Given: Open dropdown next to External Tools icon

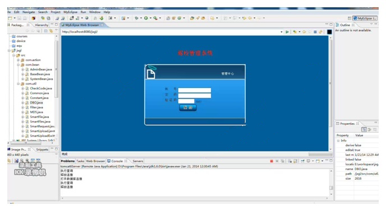Looking at the screenshot, I should click(x=160, y=18).
